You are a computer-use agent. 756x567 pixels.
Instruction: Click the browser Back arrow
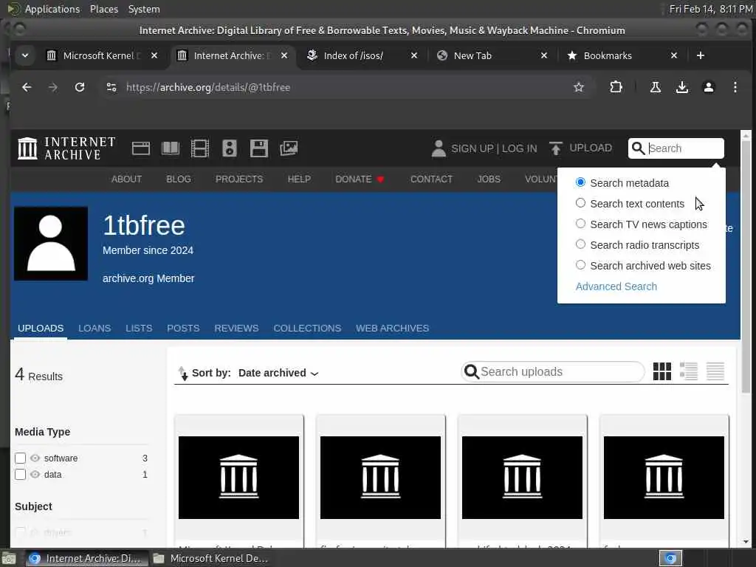coord(27,87)
